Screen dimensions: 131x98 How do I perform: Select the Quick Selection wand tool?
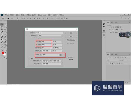(x=5, y=27)
